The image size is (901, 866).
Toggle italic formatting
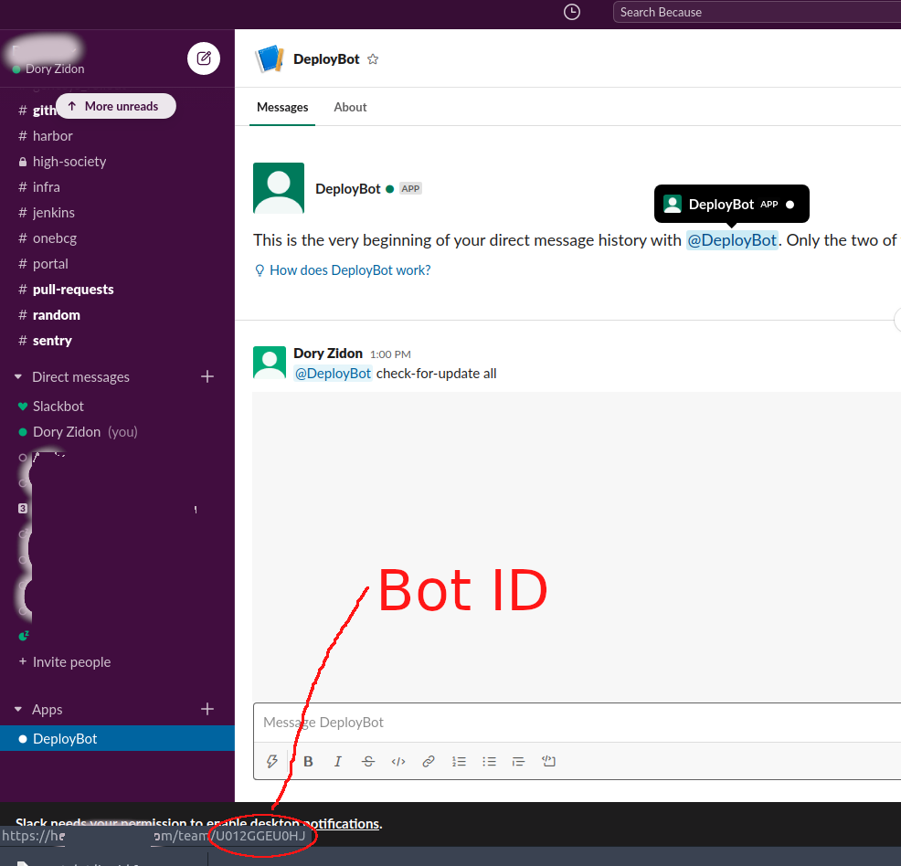coord(338,762)
